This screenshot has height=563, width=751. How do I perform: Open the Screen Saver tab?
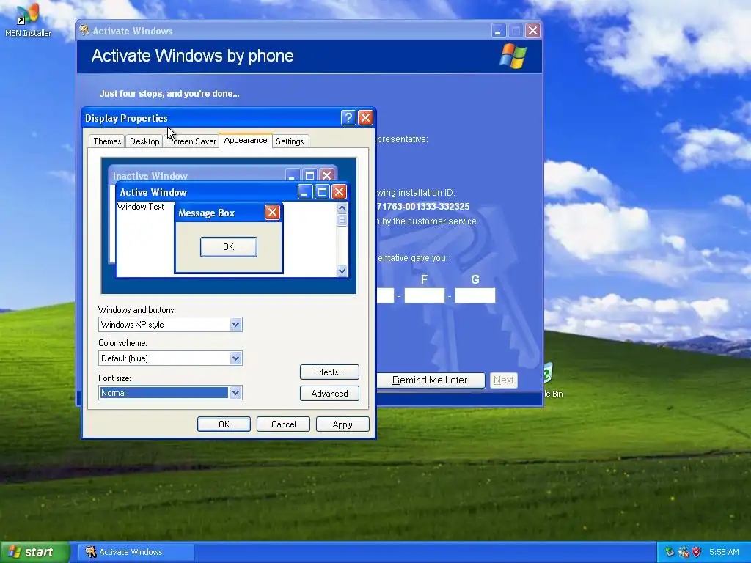click(191, 141)
